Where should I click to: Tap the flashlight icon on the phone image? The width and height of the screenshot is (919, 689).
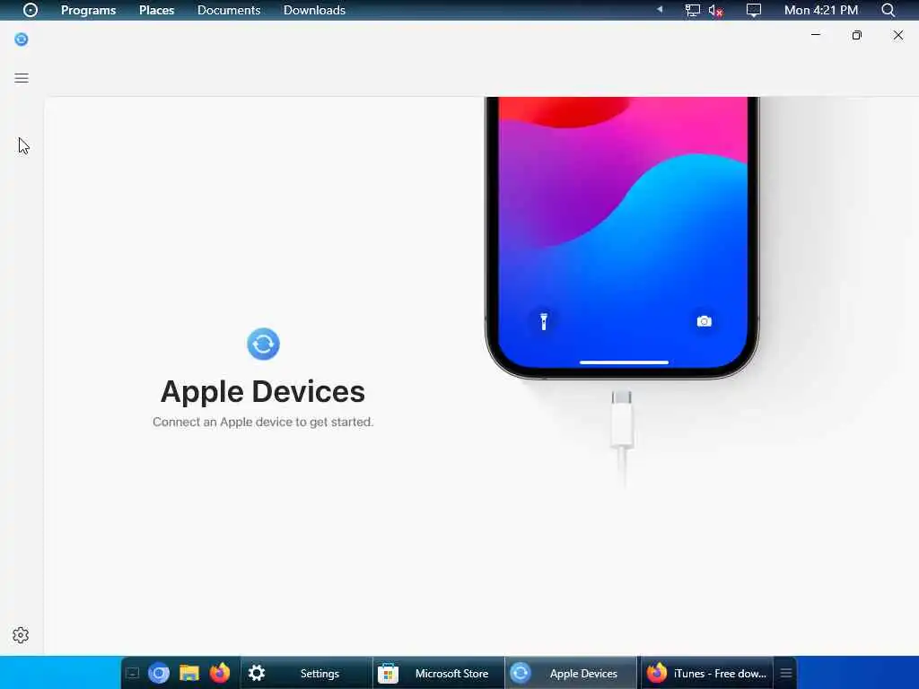(544, 321)
